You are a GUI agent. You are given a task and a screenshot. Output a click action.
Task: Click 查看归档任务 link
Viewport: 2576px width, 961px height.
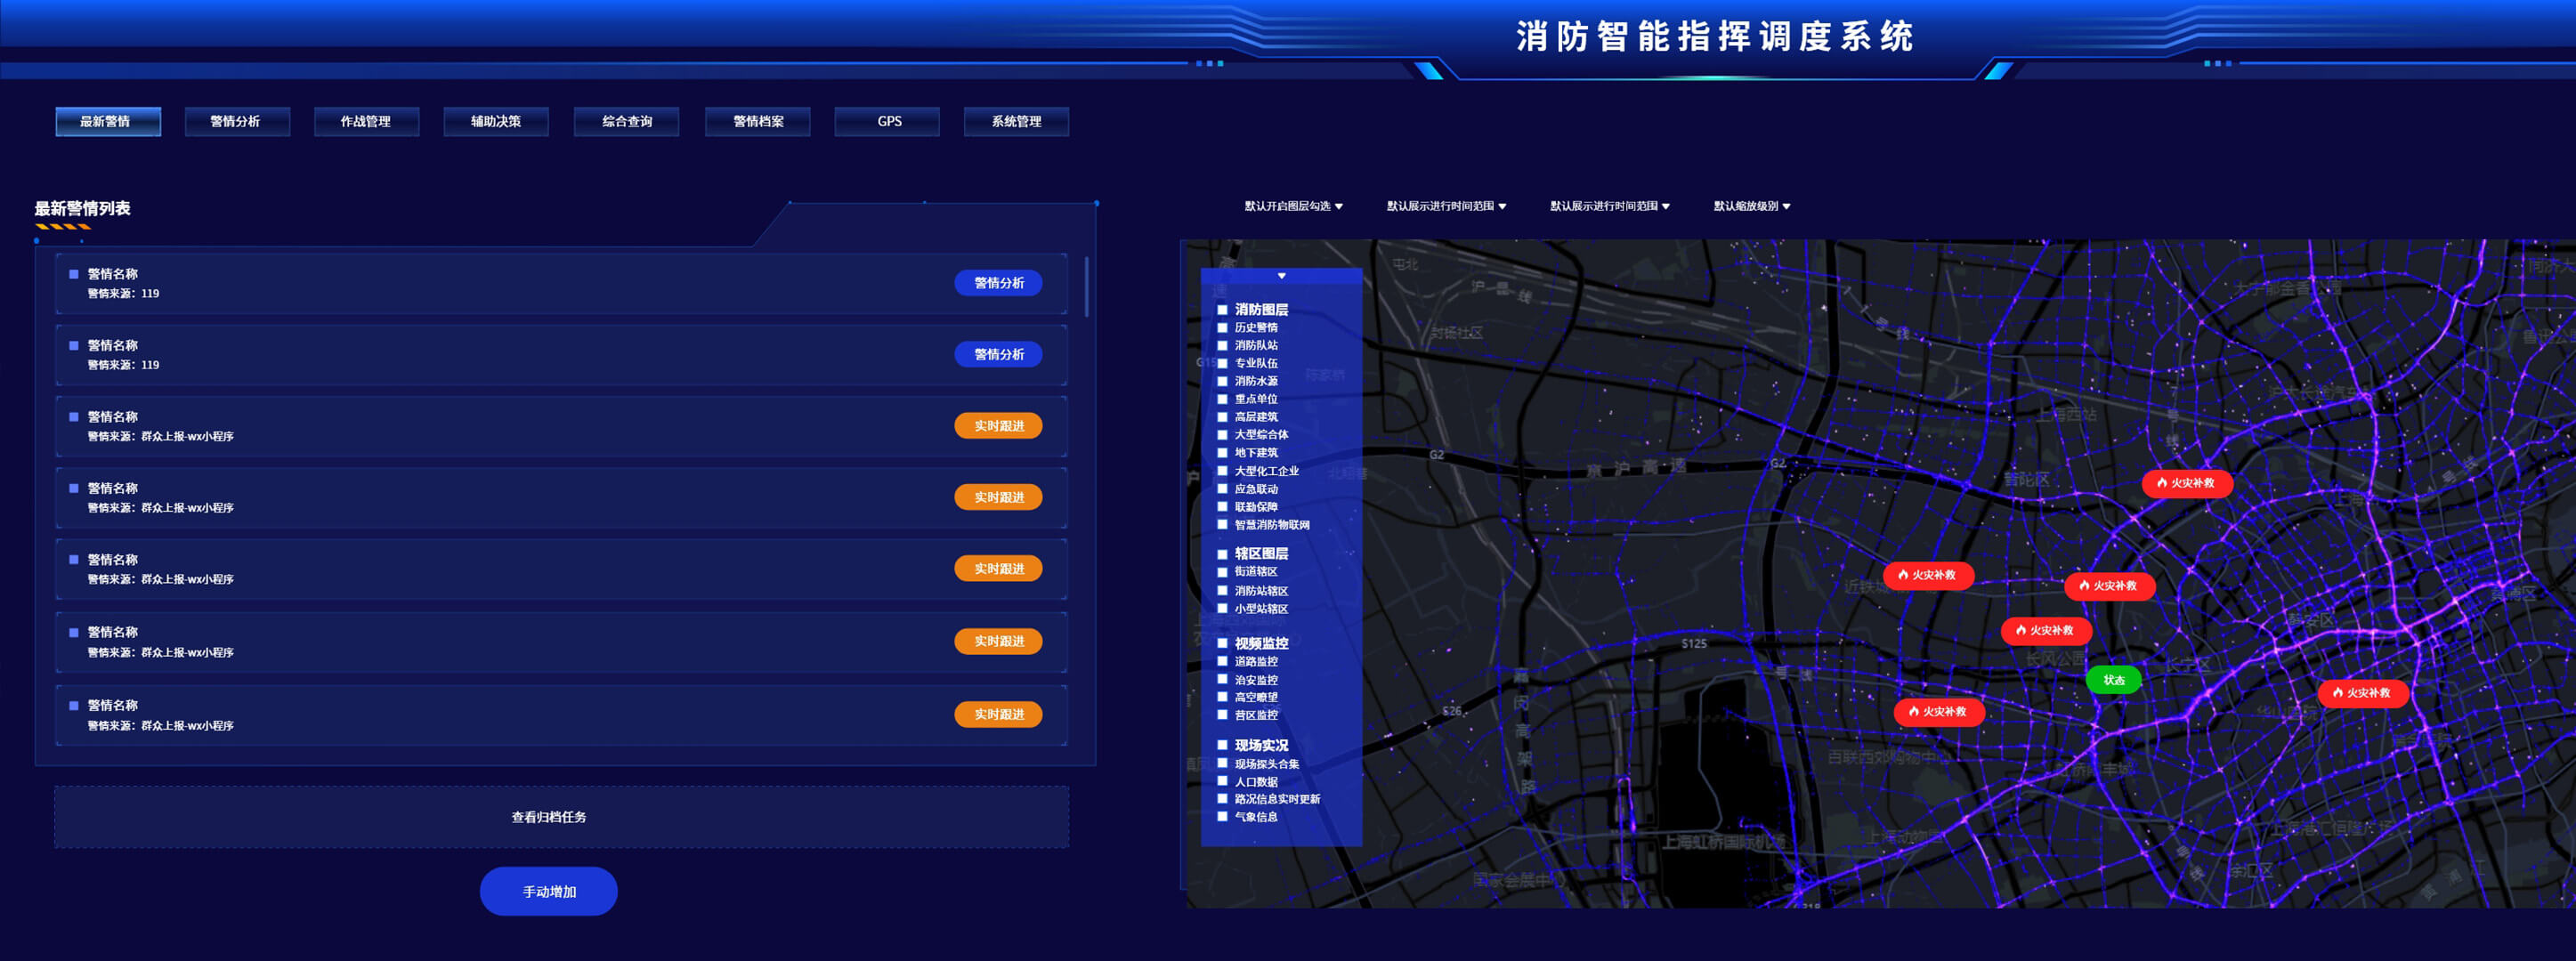coord(549,817)
